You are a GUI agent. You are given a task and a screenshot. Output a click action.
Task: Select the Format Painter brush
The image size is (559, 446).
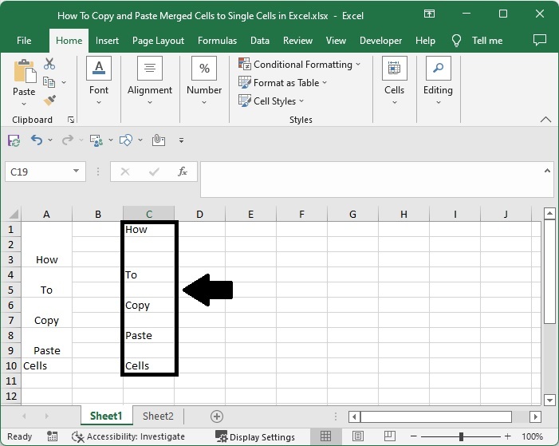49,101
